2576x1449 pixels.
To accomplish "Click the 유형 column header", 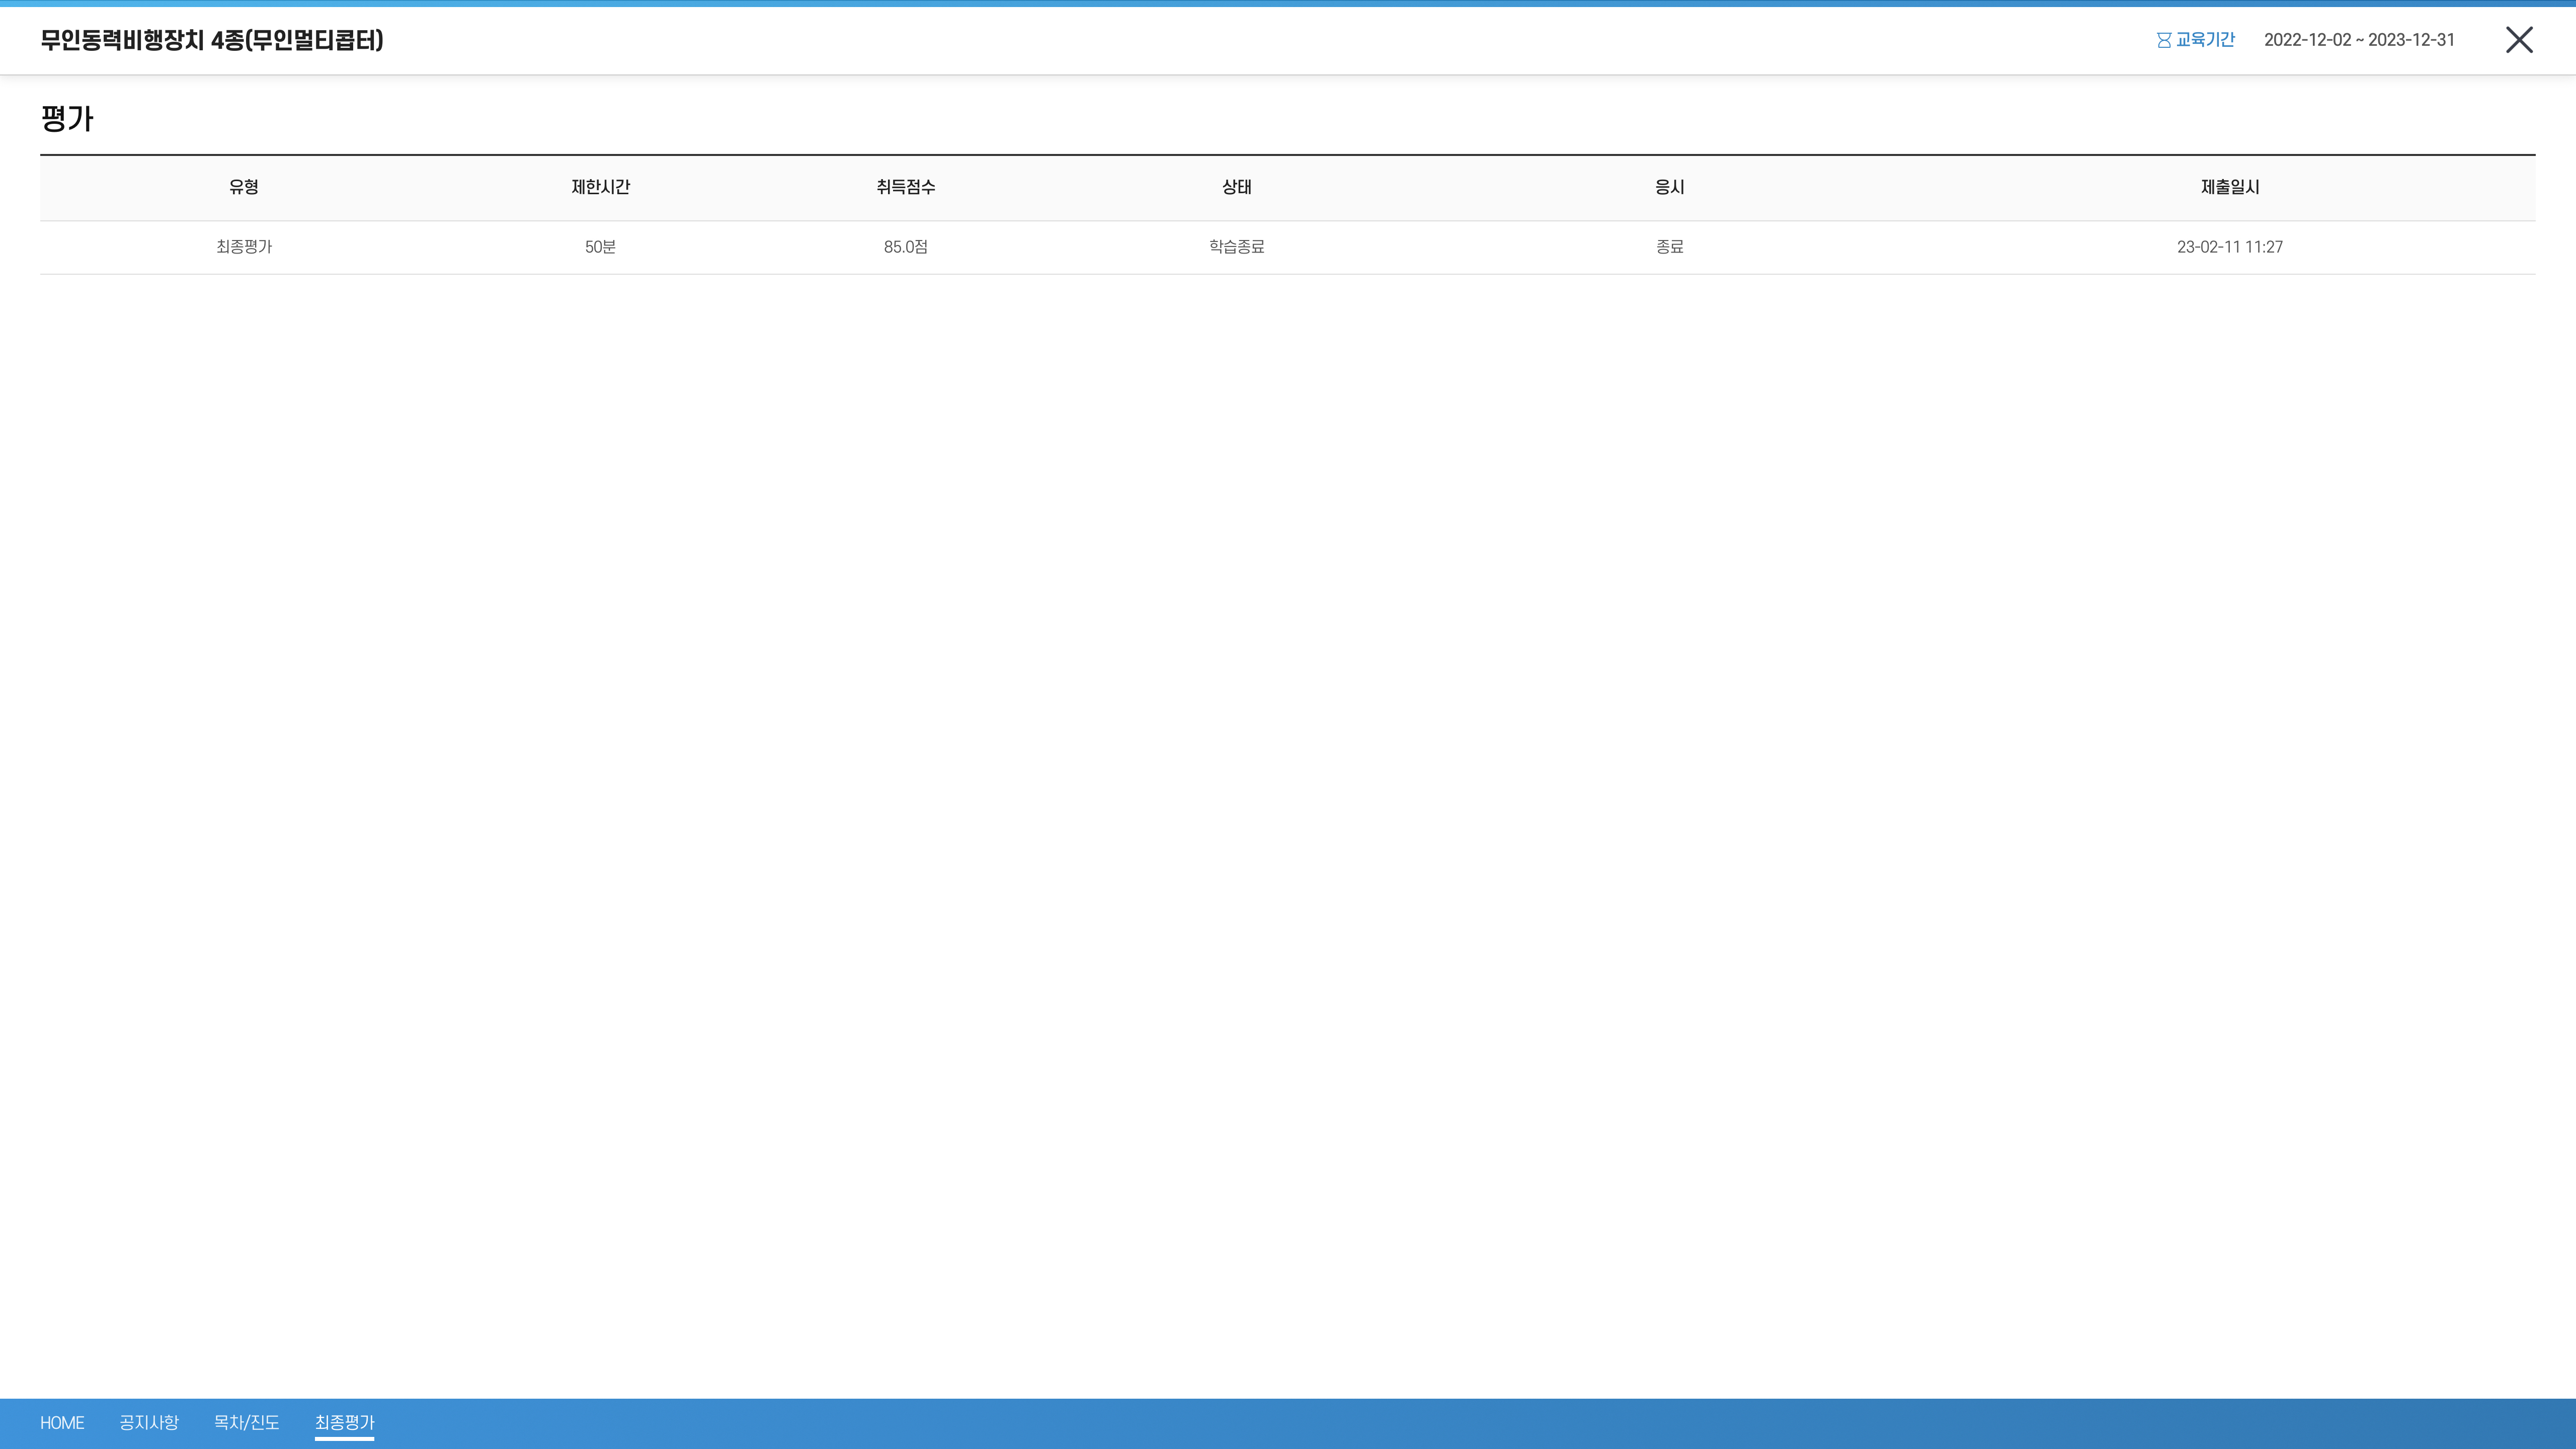I will (x=243, y=187).
